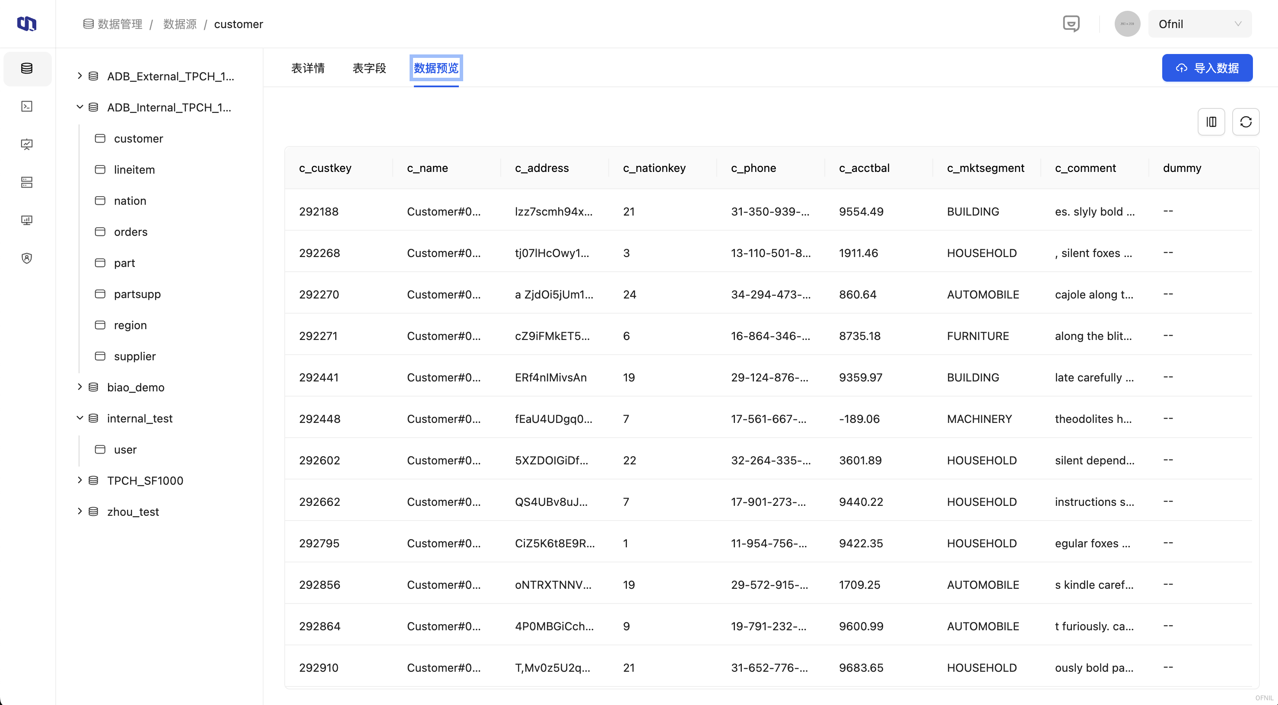Viewport: 1278px width, 705px height.
Task: Collapse ADB_Internal_TPCH_1 database node
Action: pos(79,107)
